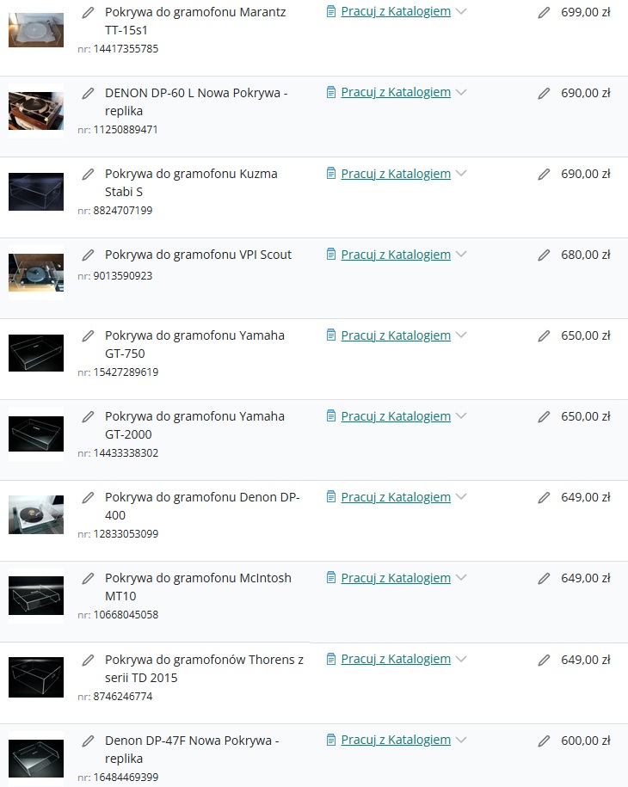
Task: Edit the 699,00 zł price for Marantz cover
Action: tap(544, 13)
